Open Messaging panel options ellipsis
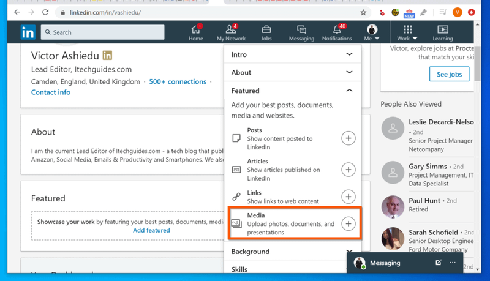Viewport: 490px width, 281px height. point(453,263)
